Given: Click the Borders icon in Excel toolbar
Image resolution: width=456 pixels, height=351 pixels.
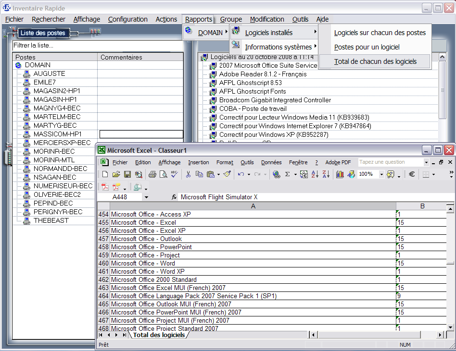Looking at the screenshot, I should pyautogui.click(x=426, y=174).
